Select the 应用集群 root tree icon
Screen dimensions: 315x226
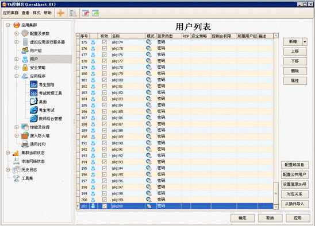[16, 25]
